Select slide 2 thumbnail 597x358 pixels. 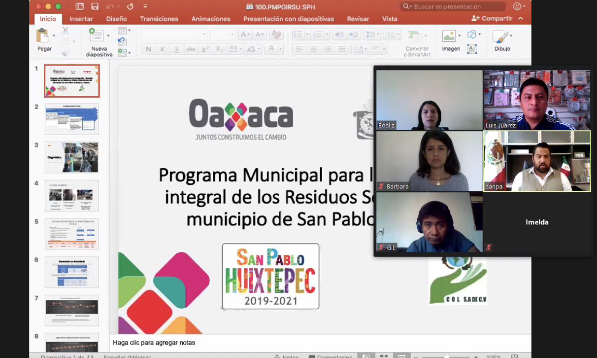click(72, 119)
